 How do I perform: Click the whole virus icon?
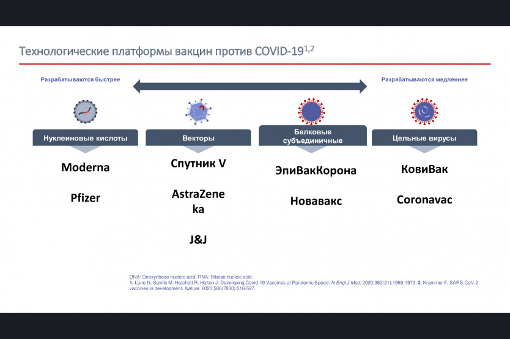coord(424,112)
